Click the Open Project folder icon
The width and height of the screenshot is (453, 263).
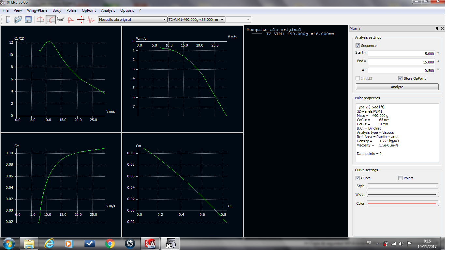[x=18, y=20]
